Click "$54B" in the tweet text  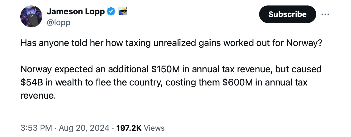(32, 82)
